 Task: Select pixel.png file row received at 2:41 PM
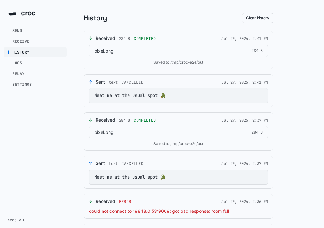(178, 51)
